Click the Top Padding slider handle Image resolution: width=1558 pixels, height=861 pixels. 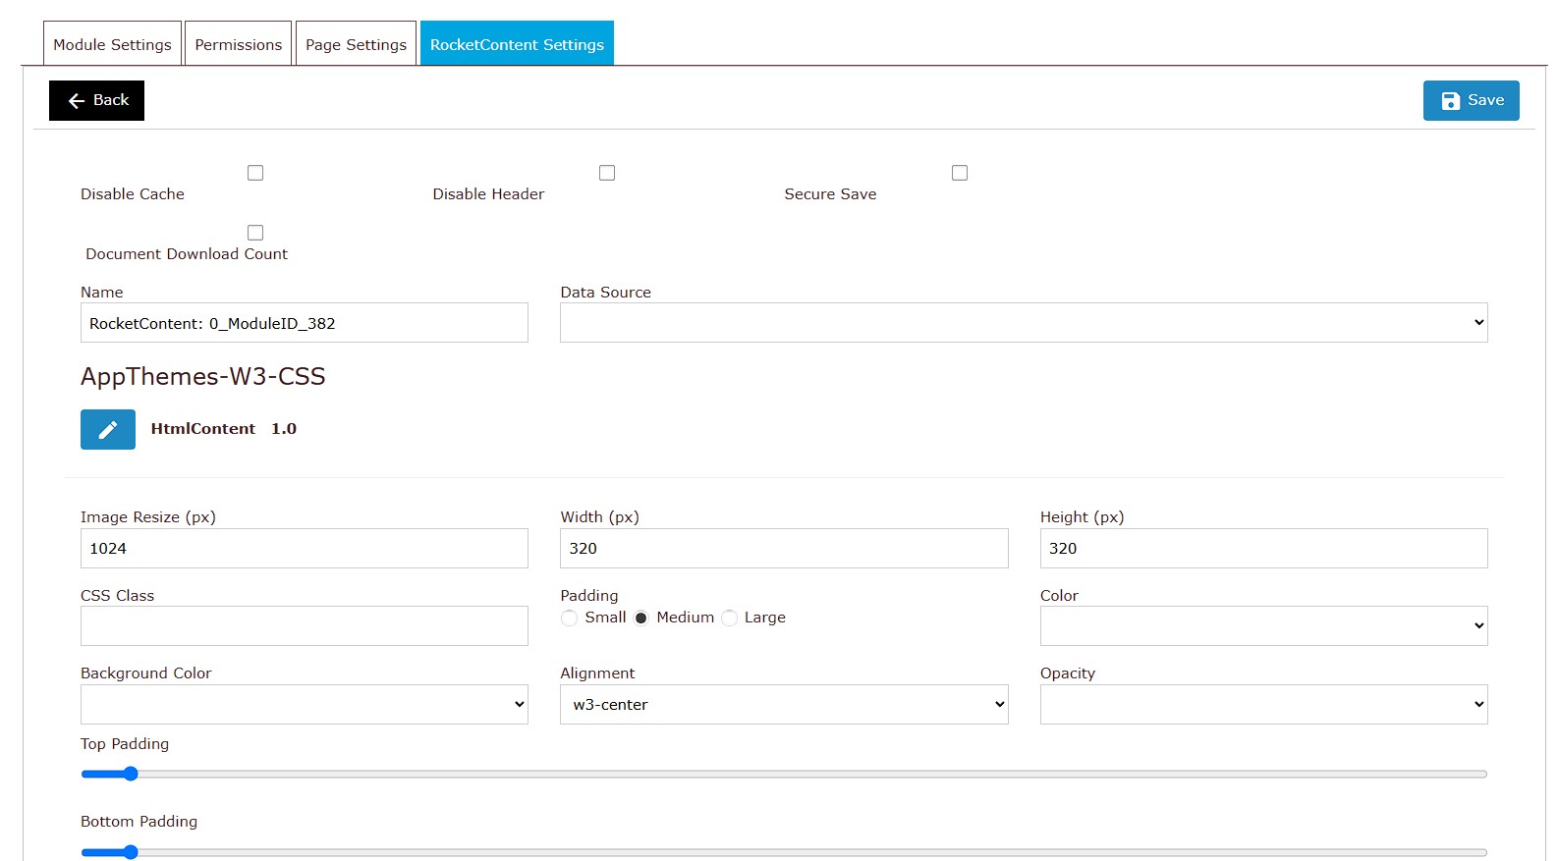[x=131, y=774]
